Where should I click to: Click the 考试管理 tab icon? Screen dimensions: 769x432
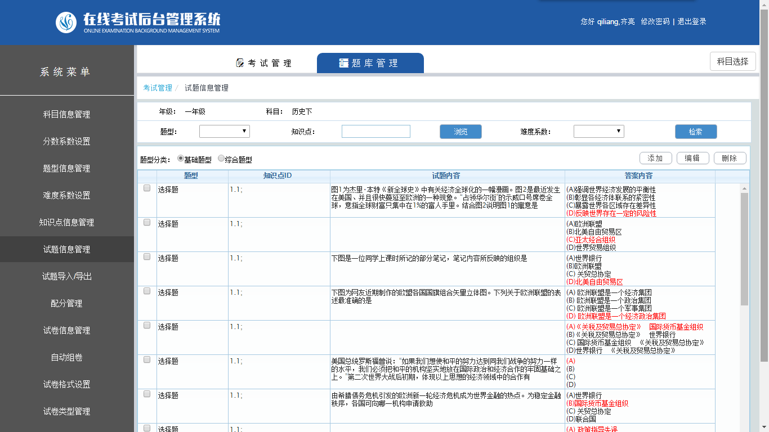coord(240,63)
